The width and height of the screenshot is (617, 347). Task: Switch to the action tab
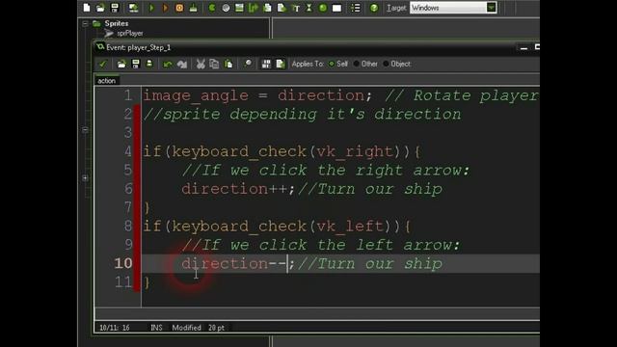pyautogui.click(x=107, y=81)
